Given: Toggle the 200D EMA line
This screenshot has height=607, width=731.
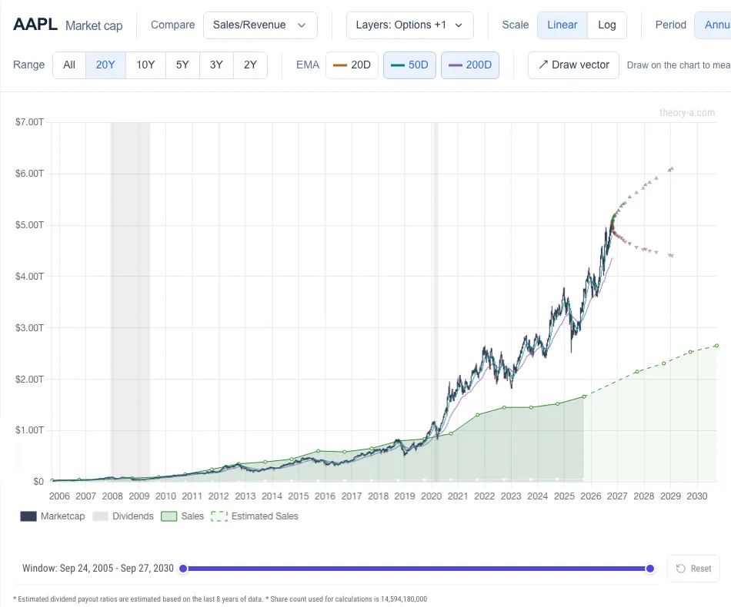Looking at the screenshot, I should tap(470, 65).
